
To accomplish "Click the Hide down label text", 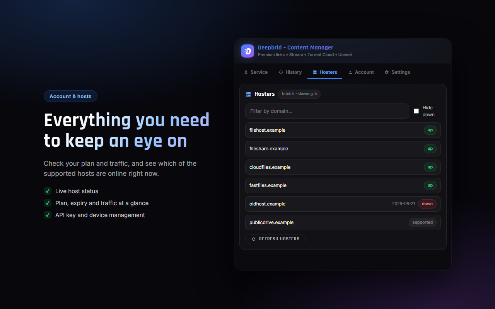I will [x=428, y=111].
